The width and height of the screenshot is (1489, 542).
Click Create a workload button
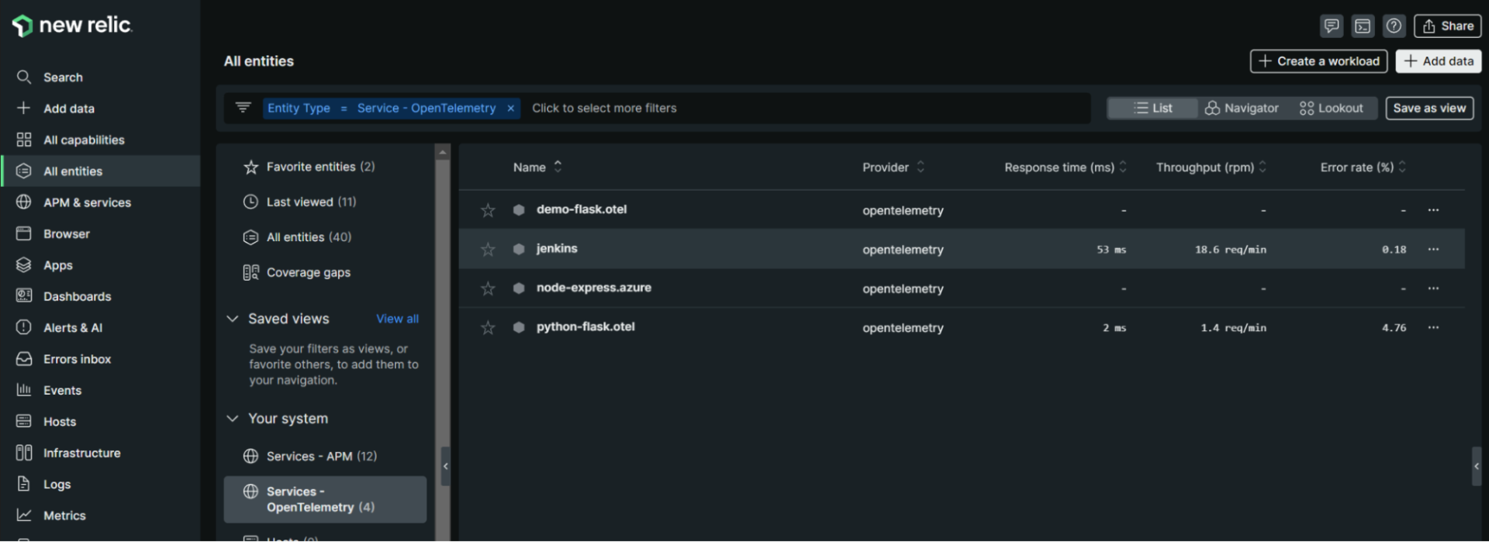pyautogui.click(x=1318, y=61)
